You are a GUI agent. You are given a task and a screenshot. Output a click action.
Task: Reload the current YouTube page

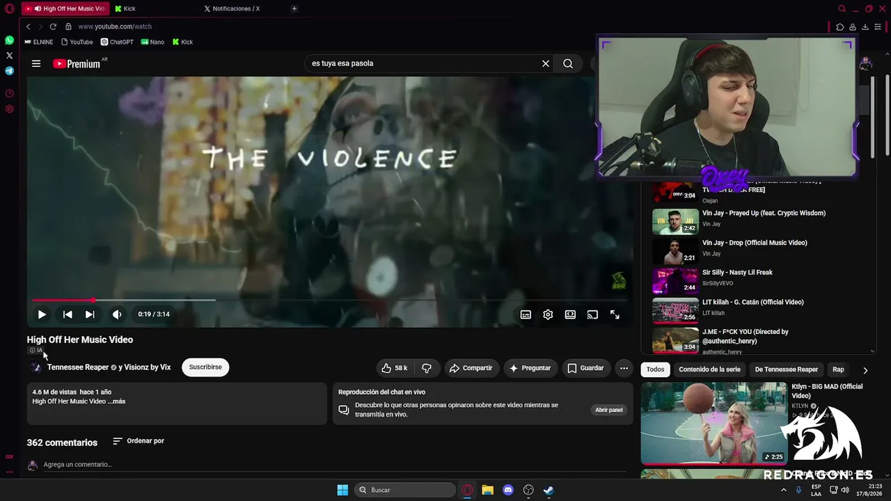(53, 26)
